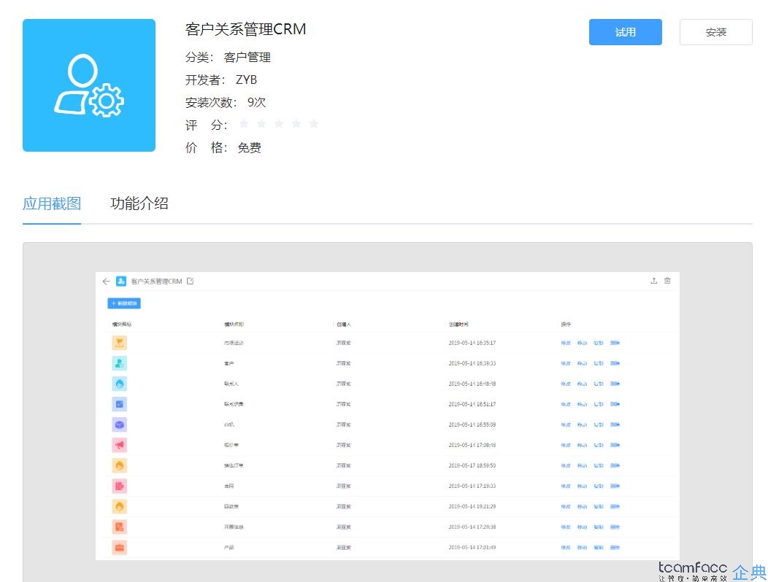
Task: Switch to the 应用截图 tab
Action: (52, 203)
